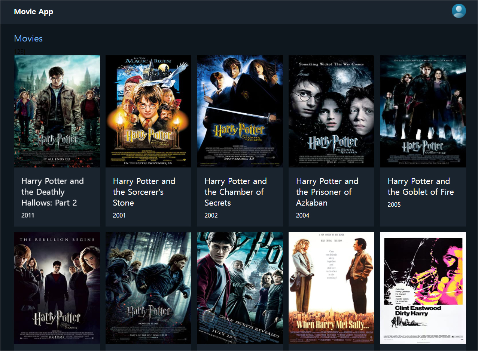Click the year 2011 under Deathly Hallows

pyautogui.click(x=28, y=215)
